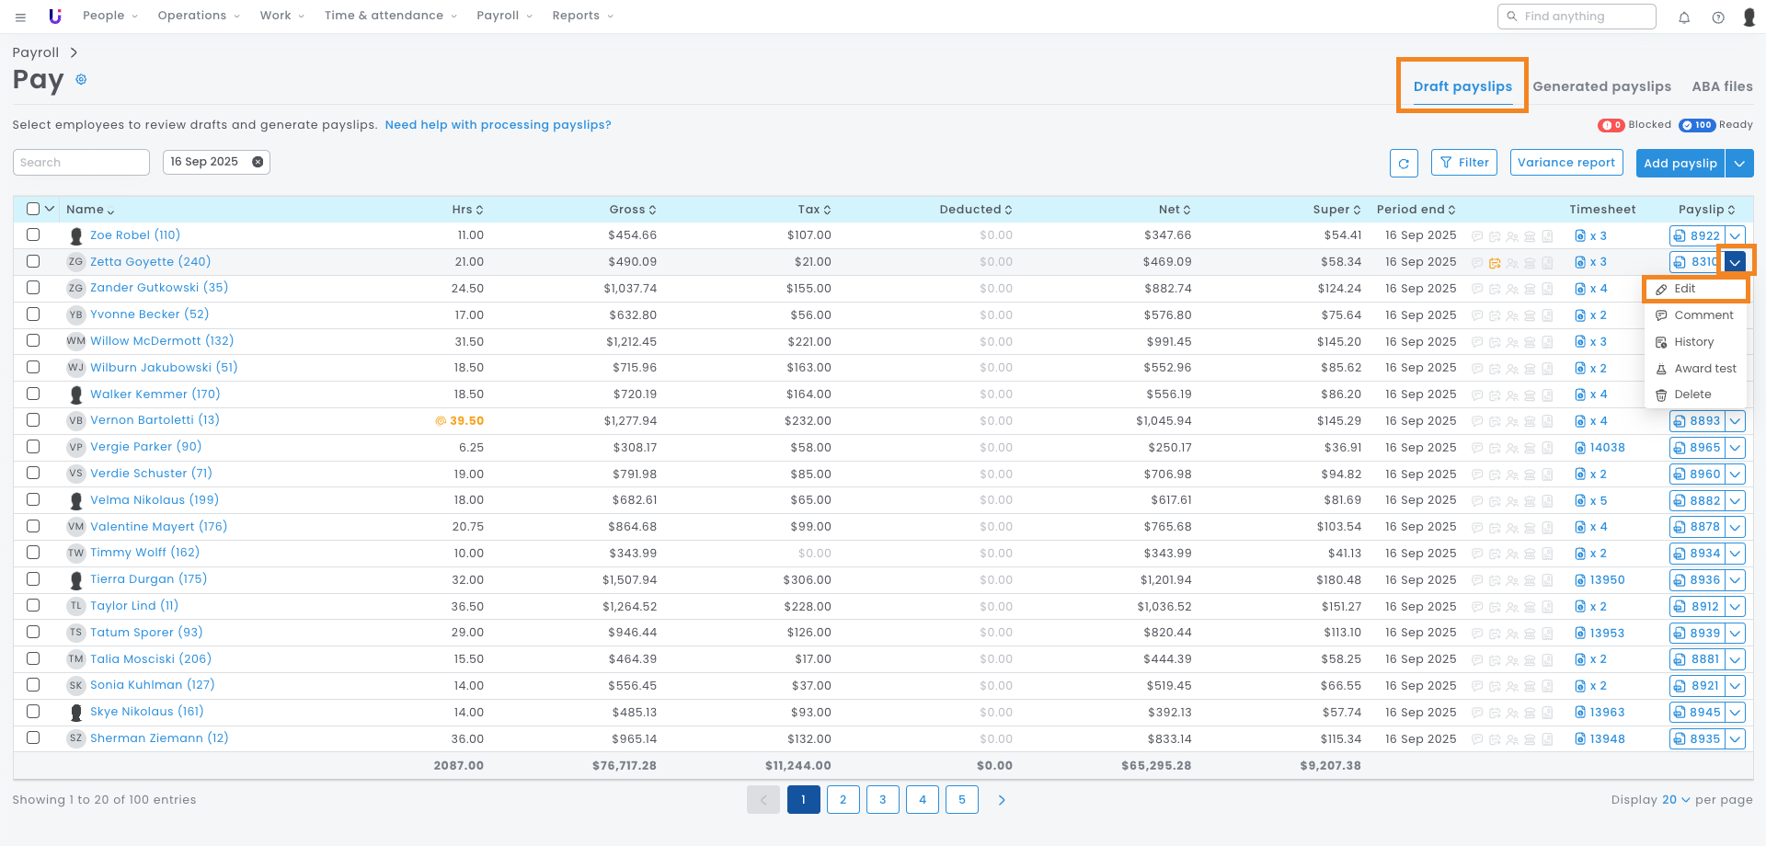This screenshot has height=846, width=1766.
Task: Open the Display per page dropdown
Action: 1676,800
